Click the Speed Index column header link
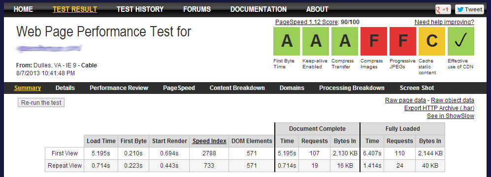The width and height of the screenshot is (491, 177). click(209, 141)
